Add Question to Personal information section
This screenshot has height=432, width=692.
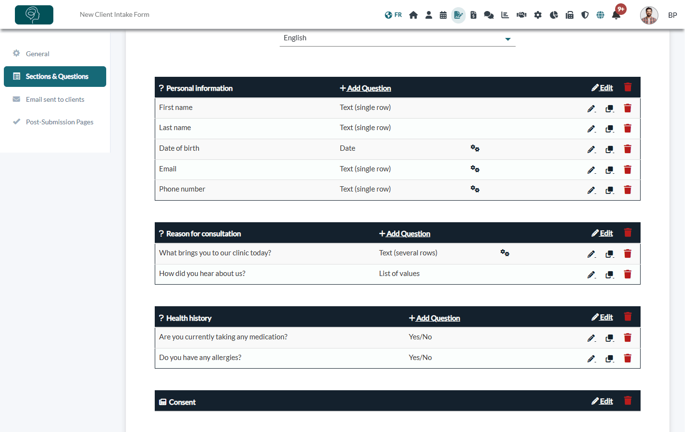coord(365,88)
